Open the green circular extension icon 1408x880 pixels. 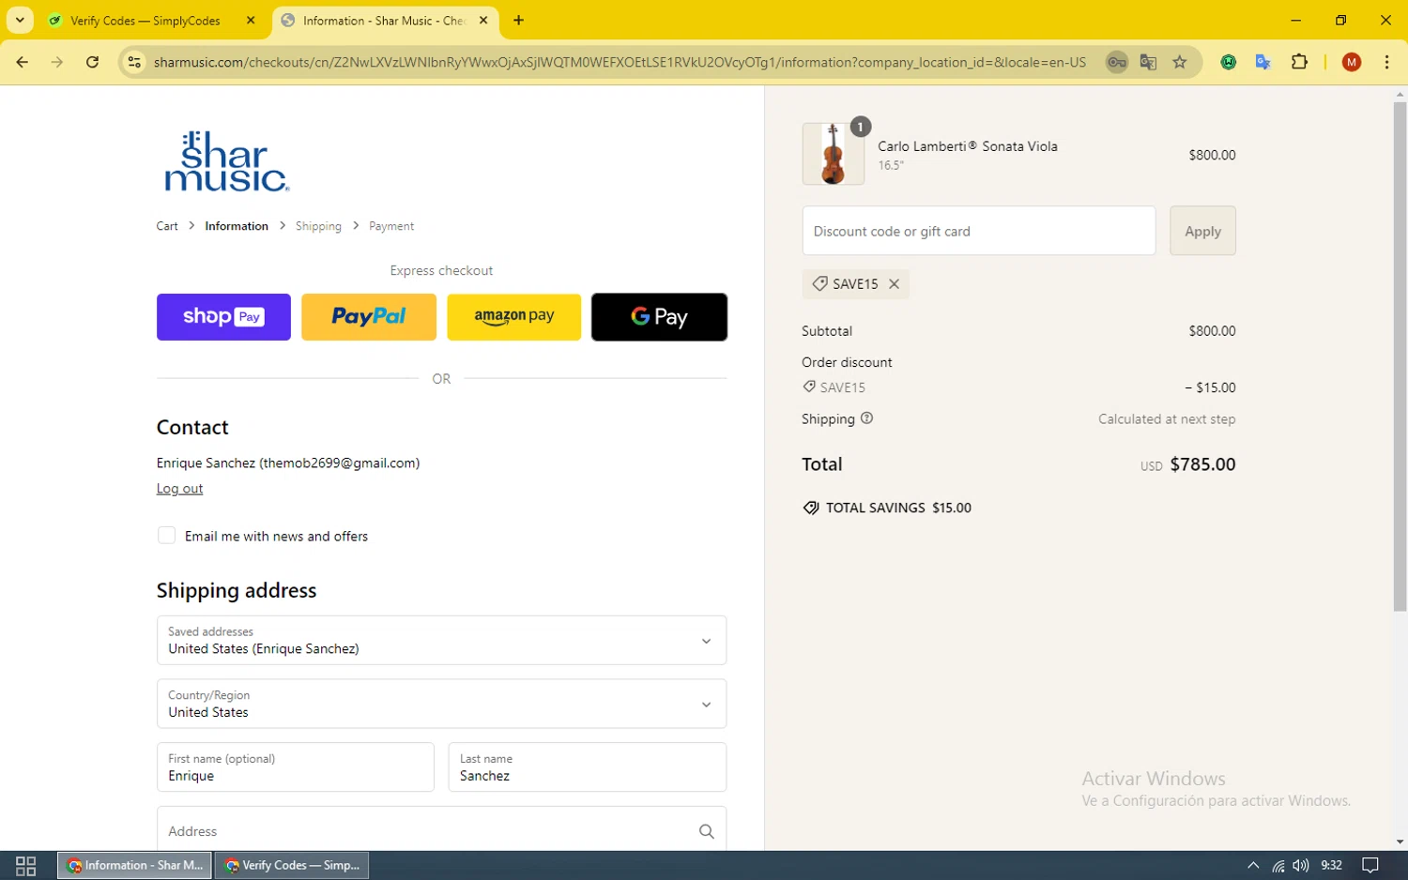[x=1228, y=62]
